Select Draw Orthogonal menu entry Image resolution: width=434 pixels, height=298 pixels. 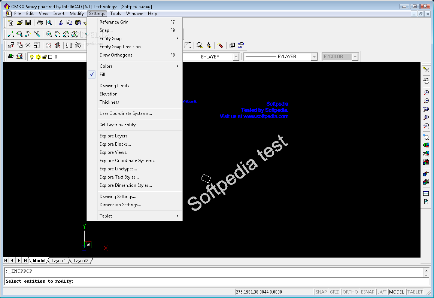(x=134, y=55)
